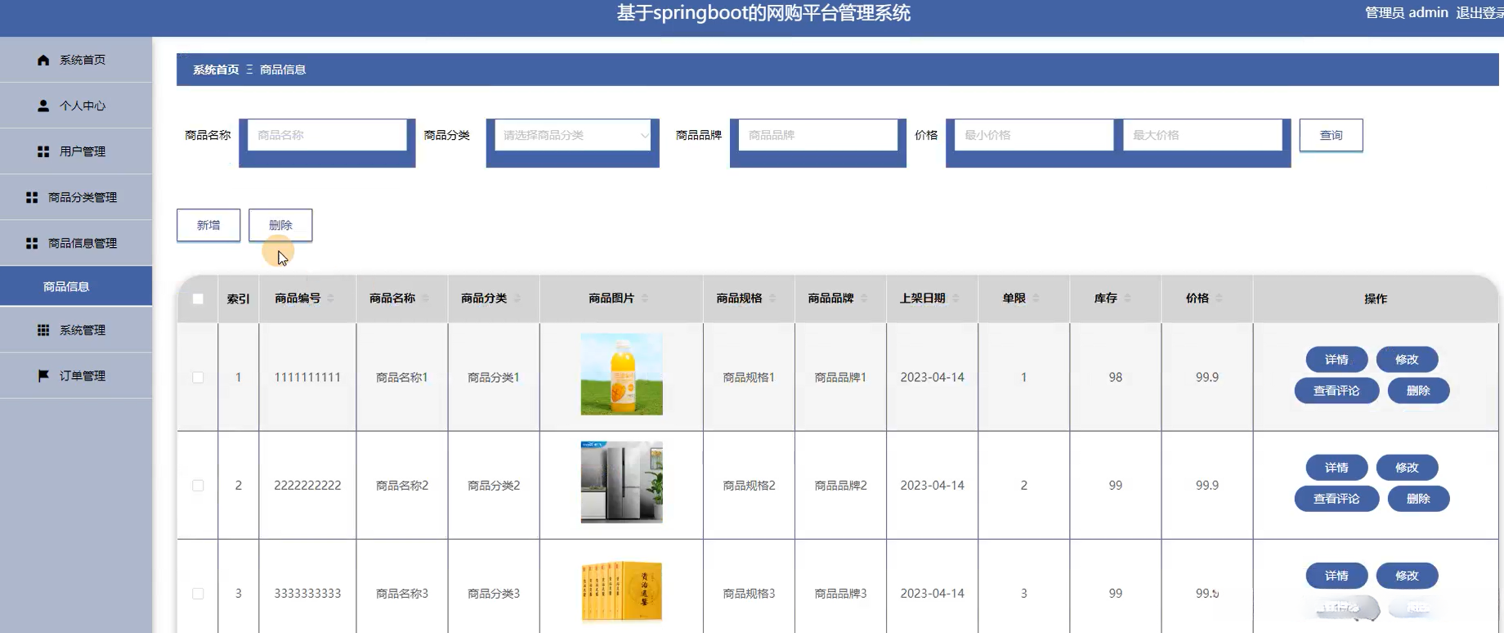
Task: Click the grid icon beside 商品信息管理
Action: (x=32, y=243)
